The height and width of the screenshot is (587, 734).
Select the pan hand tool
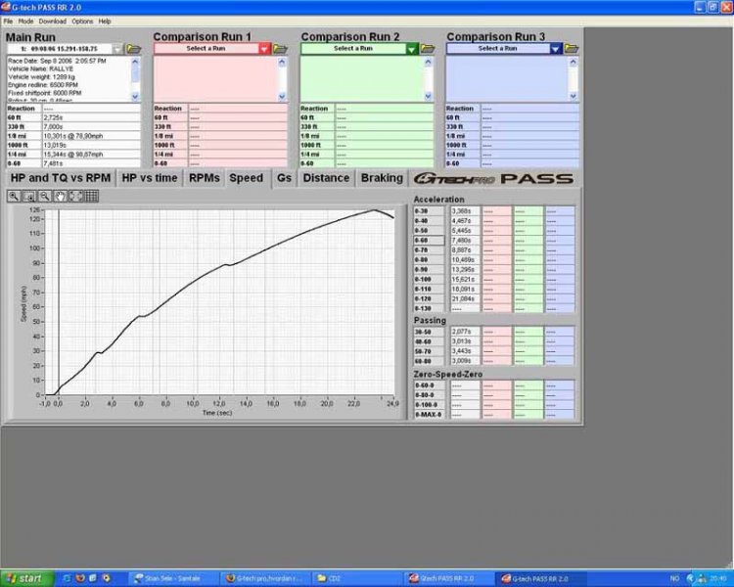[x=61, y=197]
